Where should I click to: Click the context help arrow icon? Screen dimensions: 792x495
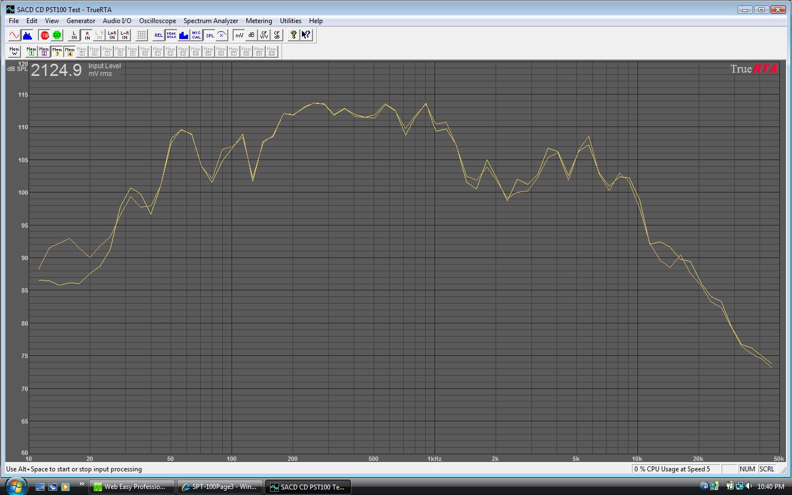(306, 35)
